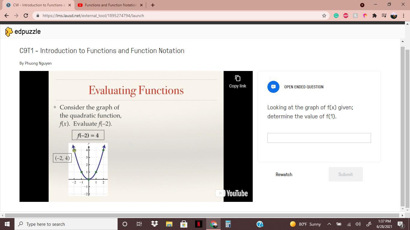Screen dimensions: 410x230
Task: Click the Wi-Fi network tray icon
Action: [349, 224]
